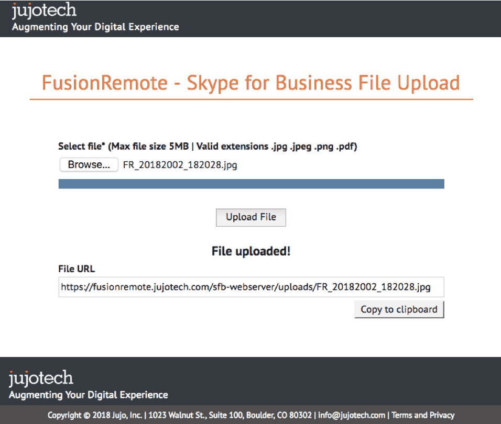Screen dimensions: 501x424
Task: Open the Terms and Privacy link
Action: click(423, 415)
